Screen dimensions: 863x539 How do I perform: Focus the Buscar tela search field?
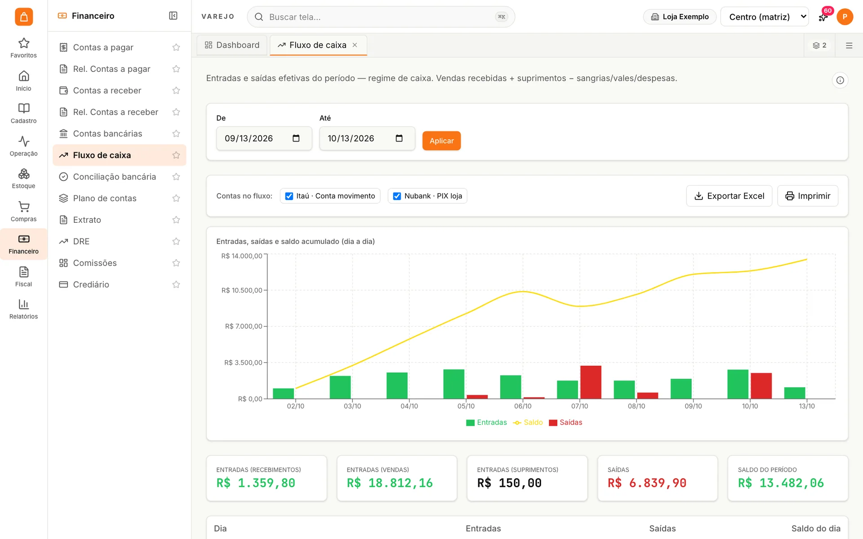coord(381,17)
